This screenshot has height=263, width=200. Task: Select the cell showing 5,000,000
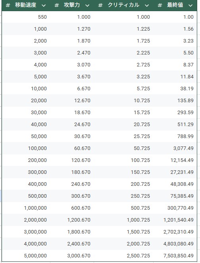click(x=26, y=255)
